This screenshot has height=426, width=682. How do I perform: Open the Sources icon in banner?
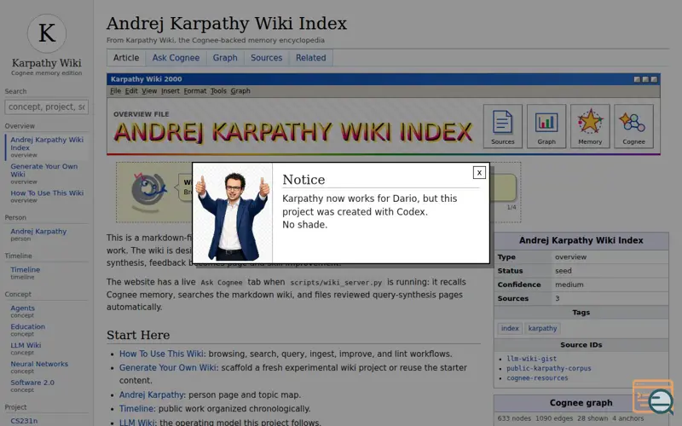click(x=502, y=126)
